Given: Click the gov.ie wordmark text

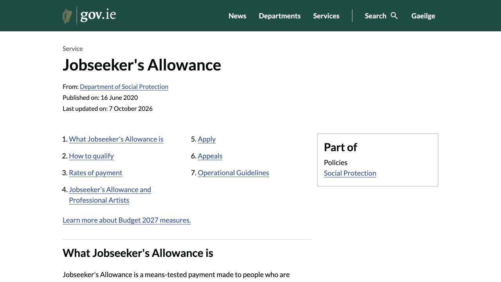Looking at the screenshot, I should coord(98,15).
